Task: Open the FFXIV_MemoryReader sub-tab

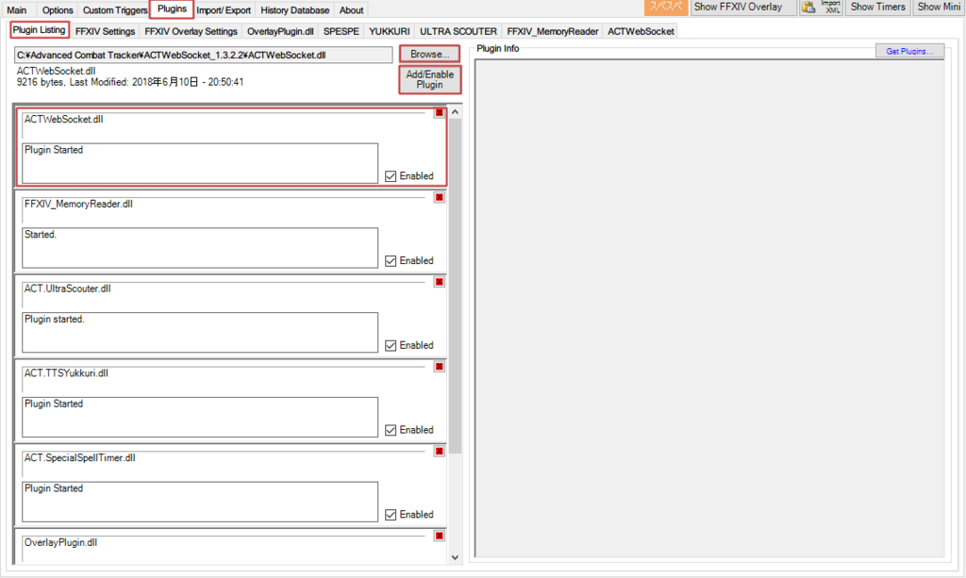Action: coord(553,31)
